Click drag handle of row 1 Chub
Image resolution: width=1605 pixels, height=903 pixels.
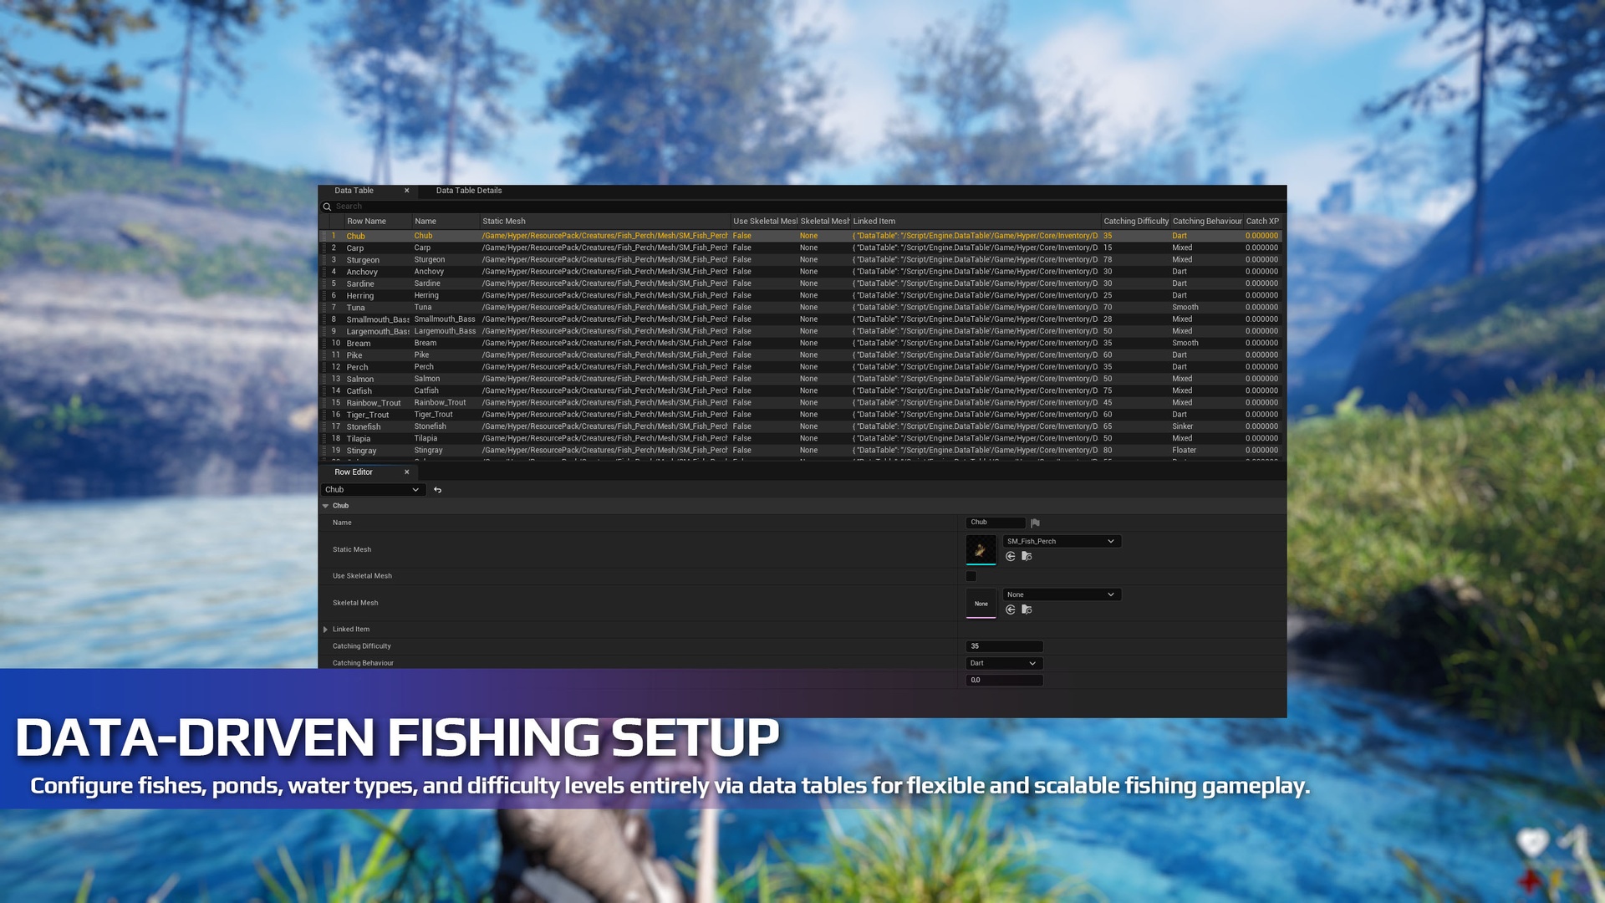pos(324,236)
